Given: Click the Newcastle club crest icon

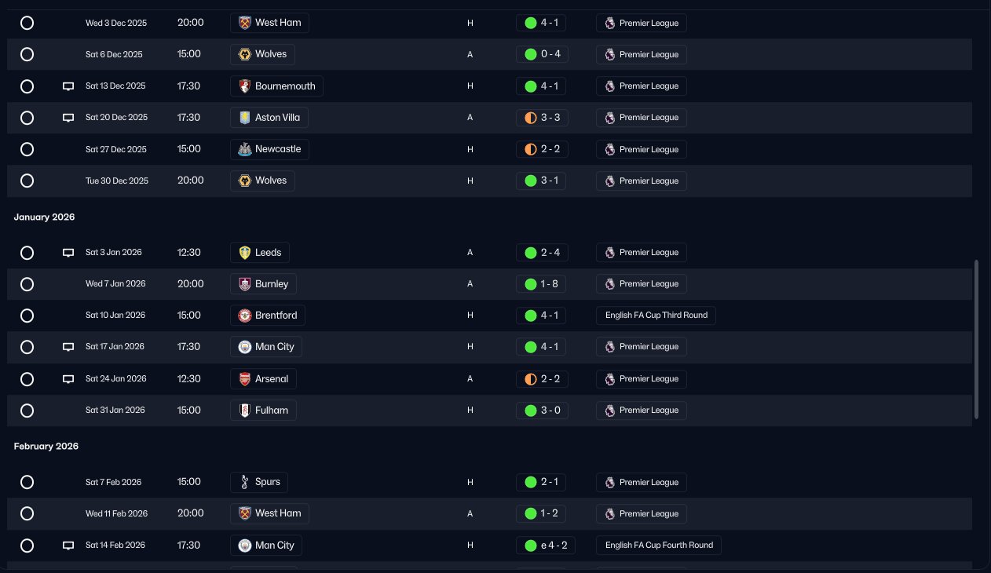Looking at the screenshot, I should (244, 149).
